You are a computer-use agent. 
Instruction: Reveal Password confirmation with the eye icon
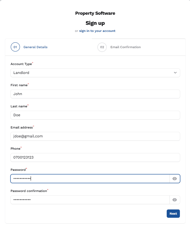pos(175,200)
